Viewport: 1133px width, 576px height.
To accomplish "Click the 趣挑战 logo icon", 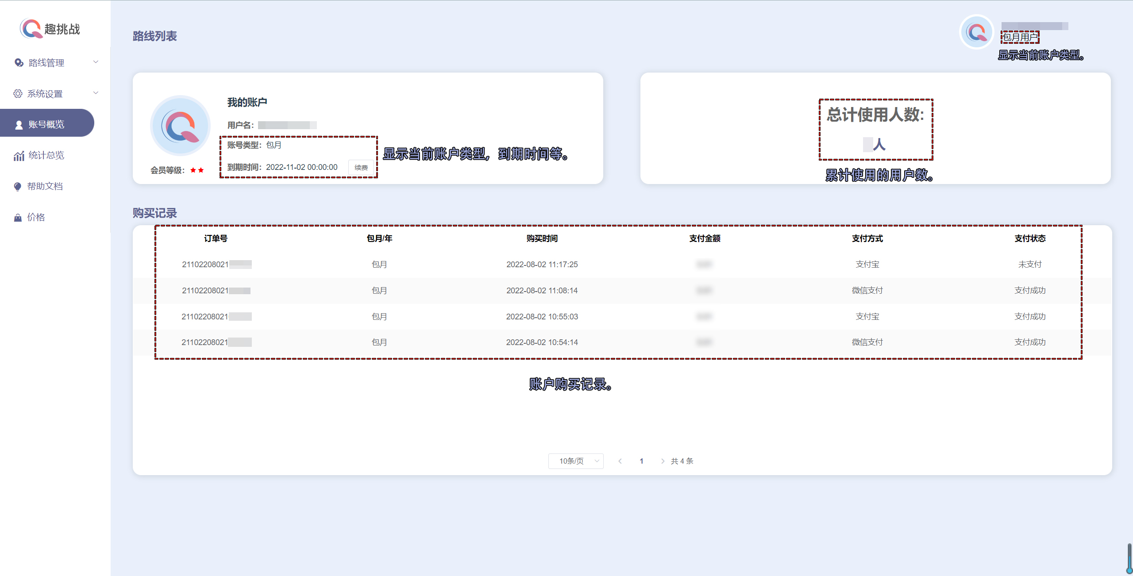I will tap(31, 29).
